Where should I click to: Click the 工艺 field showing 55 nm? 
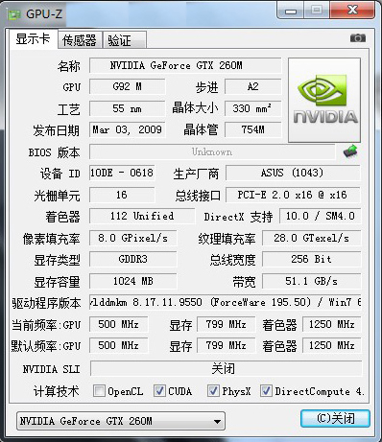(127, 108)
